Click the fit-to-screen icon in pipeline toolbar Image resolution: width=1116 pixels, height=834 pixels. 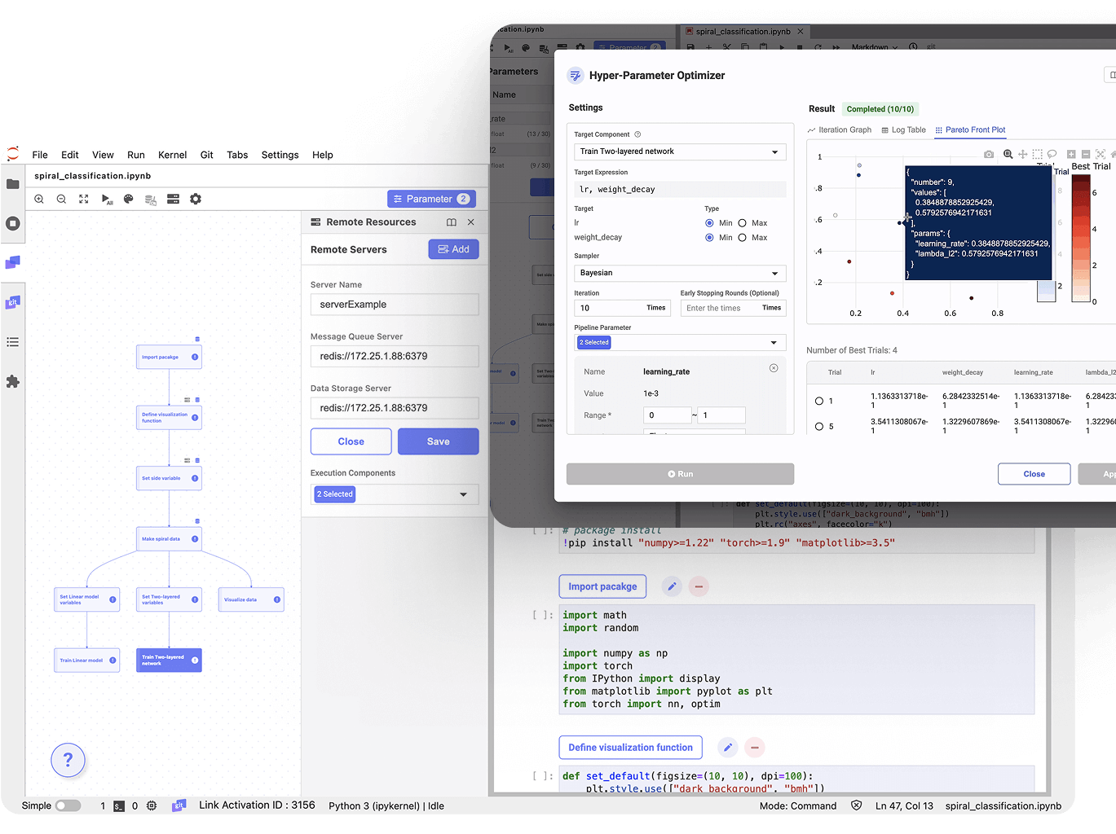(84, 199)
